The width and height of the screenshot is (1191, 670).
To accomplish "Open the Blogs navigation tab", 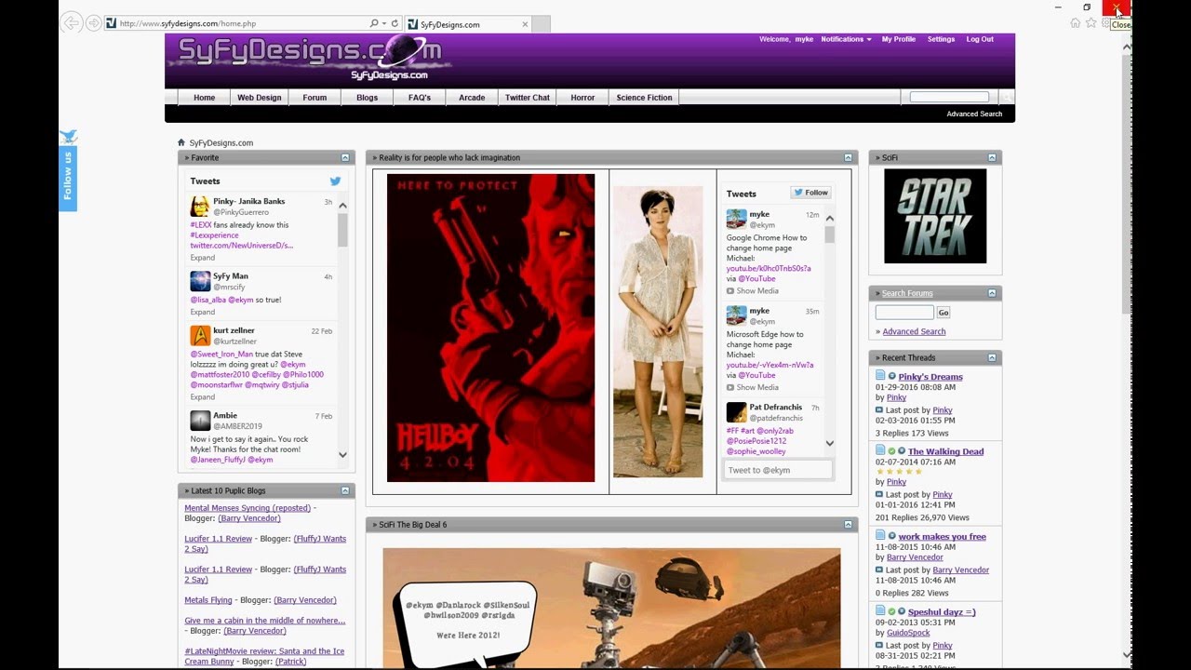I will [368, 97].
